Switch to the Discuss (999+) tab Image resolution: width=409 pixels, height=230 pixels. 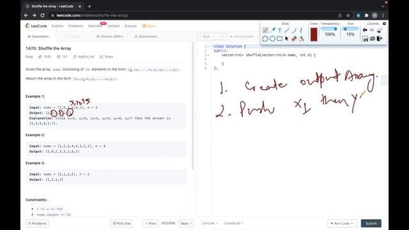click(110, 36)
